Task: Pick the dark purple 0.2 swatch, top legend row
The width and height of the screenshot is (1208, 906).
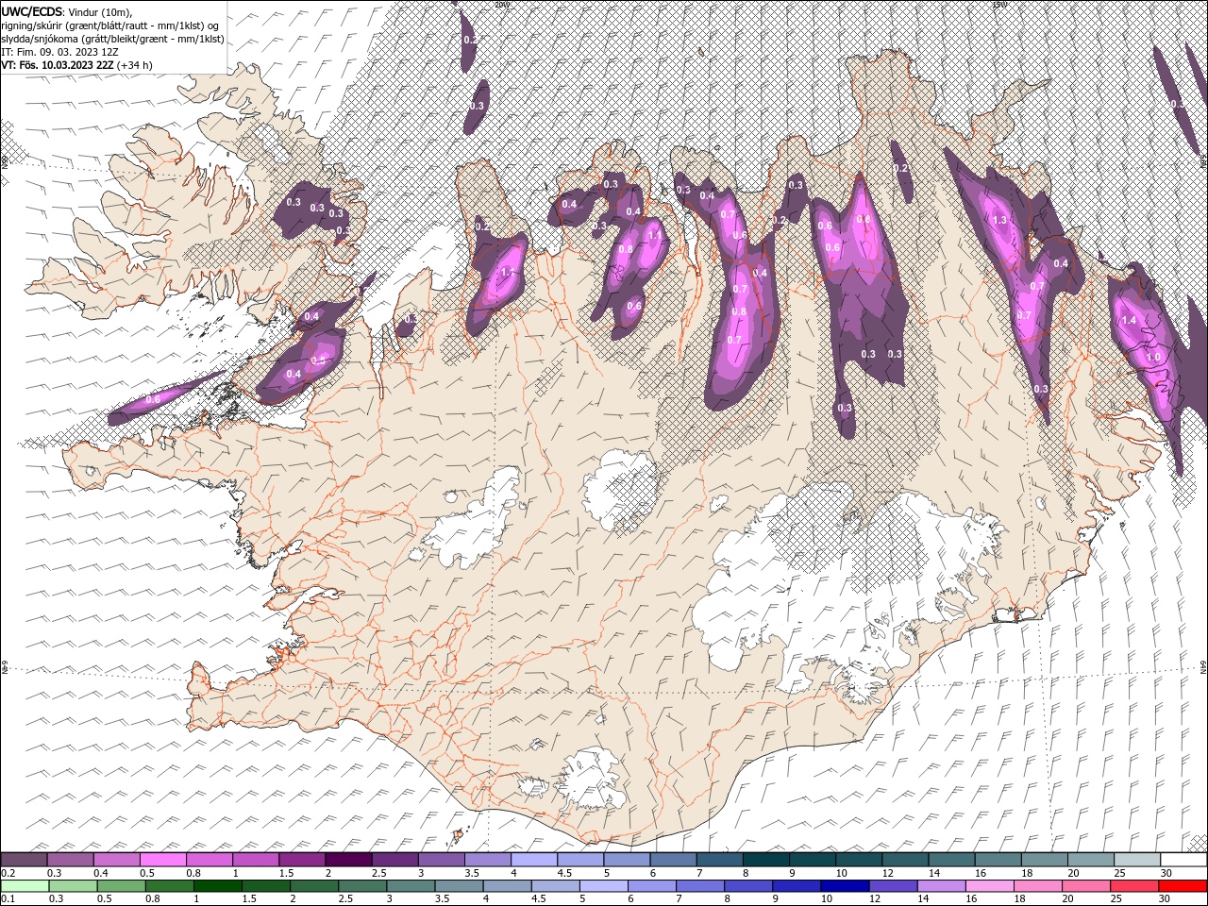Action: (x=24, y=860)
